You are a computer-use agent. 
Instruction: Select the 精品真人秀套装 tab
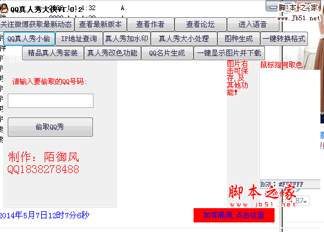(53, 53)
